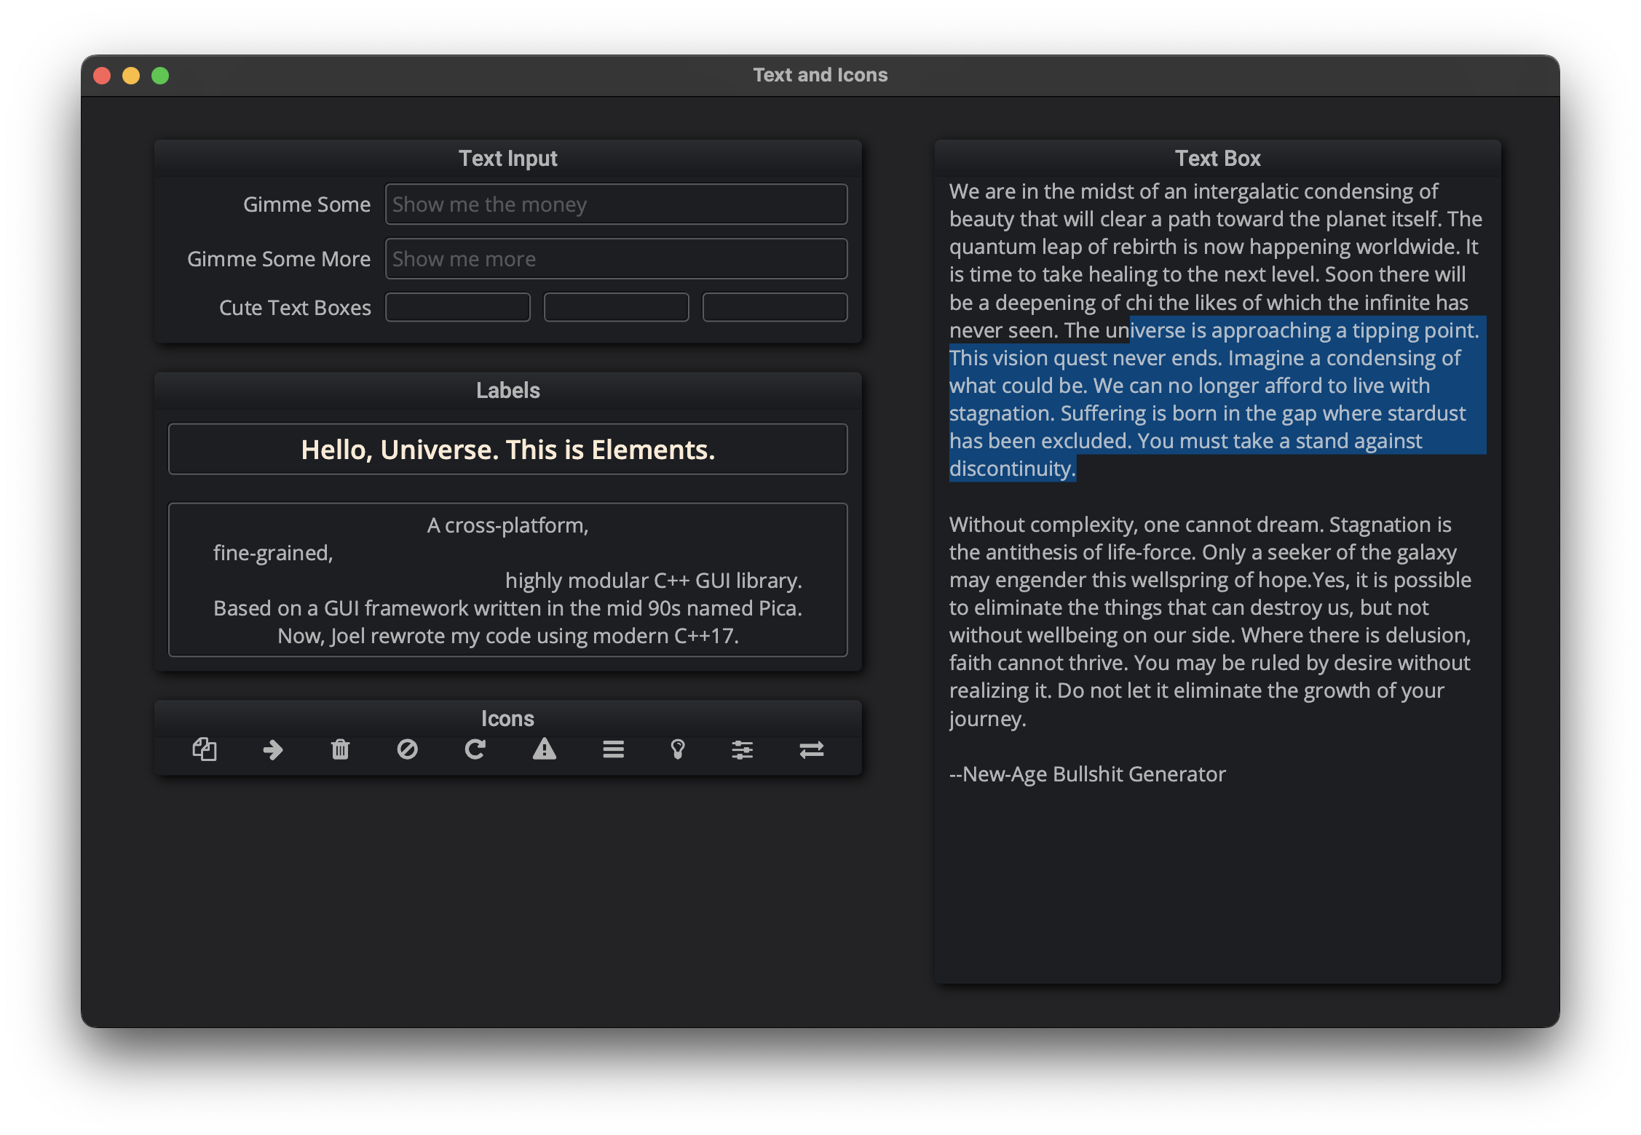Viewport: 1641px width, 1135px height.
Task: Click the refresh icon
Action: pyautogui.click(x=477, y=750)
